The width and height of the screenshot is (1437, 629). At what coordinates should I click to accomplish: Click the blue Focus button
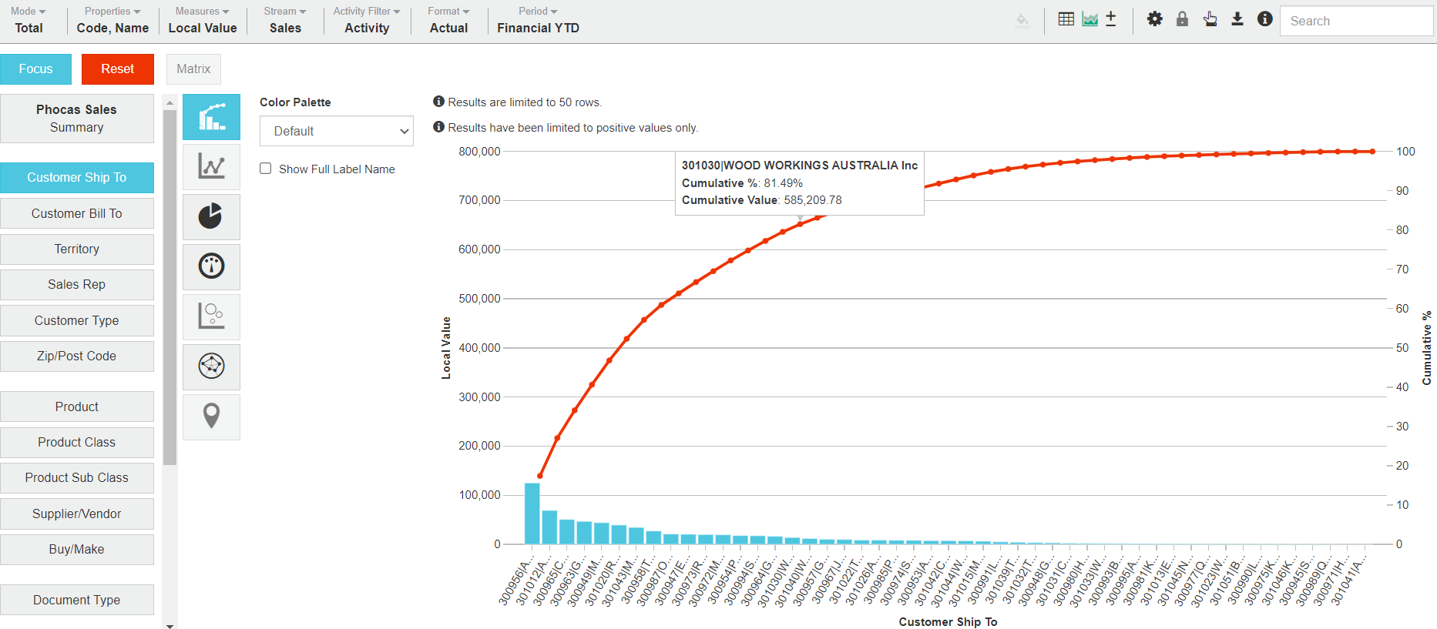click(x=35, y=69)
